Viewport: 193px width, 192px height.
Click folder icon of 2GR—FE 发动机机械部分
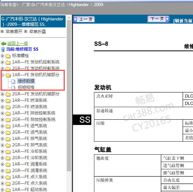click(x=8, y=94)
